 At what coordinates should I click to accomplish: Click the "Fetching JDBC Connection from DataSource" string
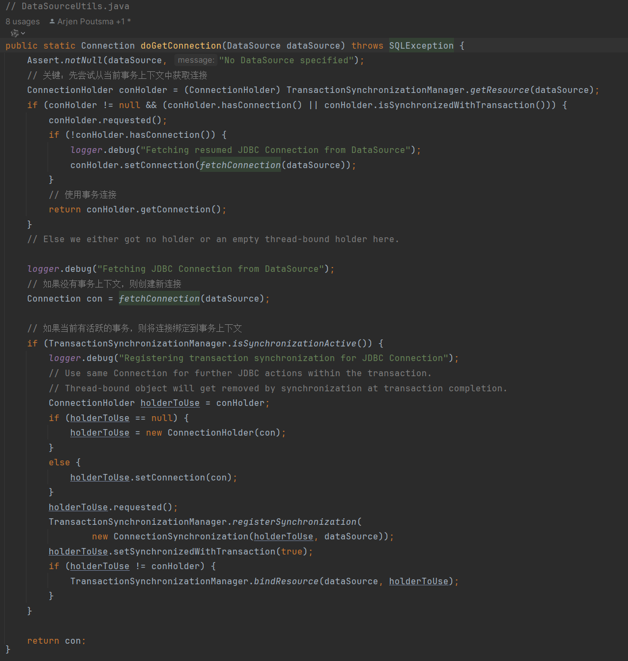coord(211,269)
